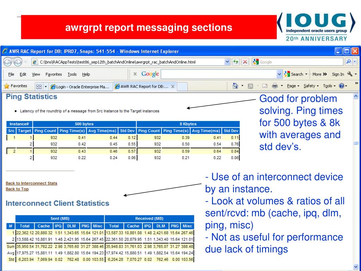
Task: Click the Home icon in command bar
Action: coord(235,86)
